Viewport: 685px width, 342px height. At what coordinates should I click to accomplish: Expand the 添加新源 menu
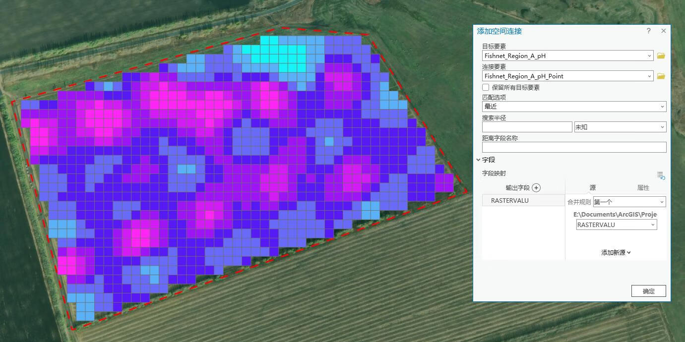(x=616, y=252)
